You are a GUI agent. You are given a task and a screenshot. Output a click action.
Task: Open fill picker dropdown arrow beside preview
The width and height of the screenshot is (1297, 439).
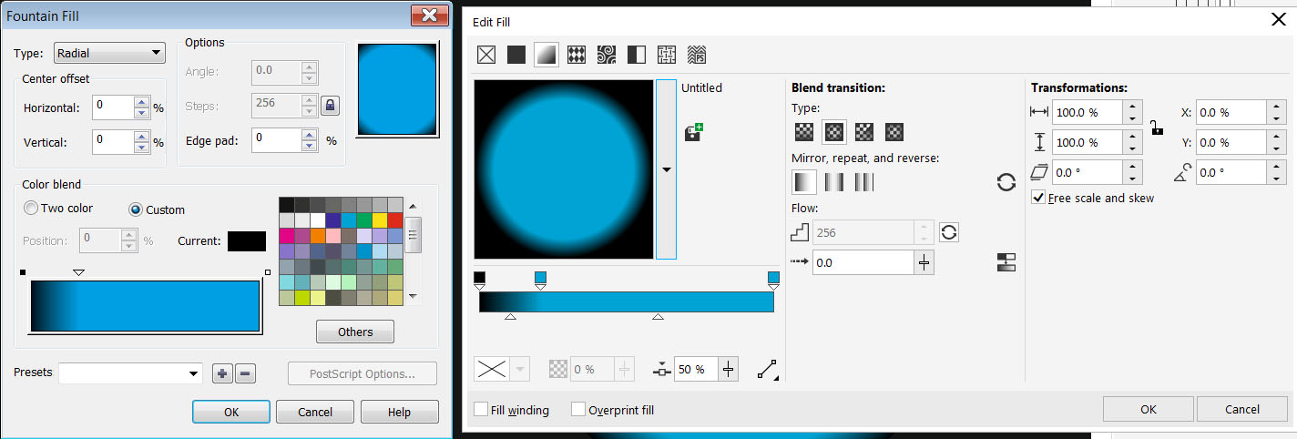click(x=666, y=169)
